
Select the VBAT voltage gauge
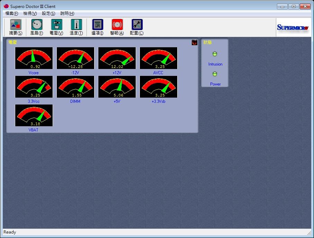tap(34, 115)
